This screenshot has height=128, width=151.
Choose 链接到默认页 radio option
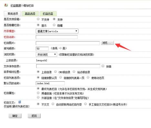[38, 78]
